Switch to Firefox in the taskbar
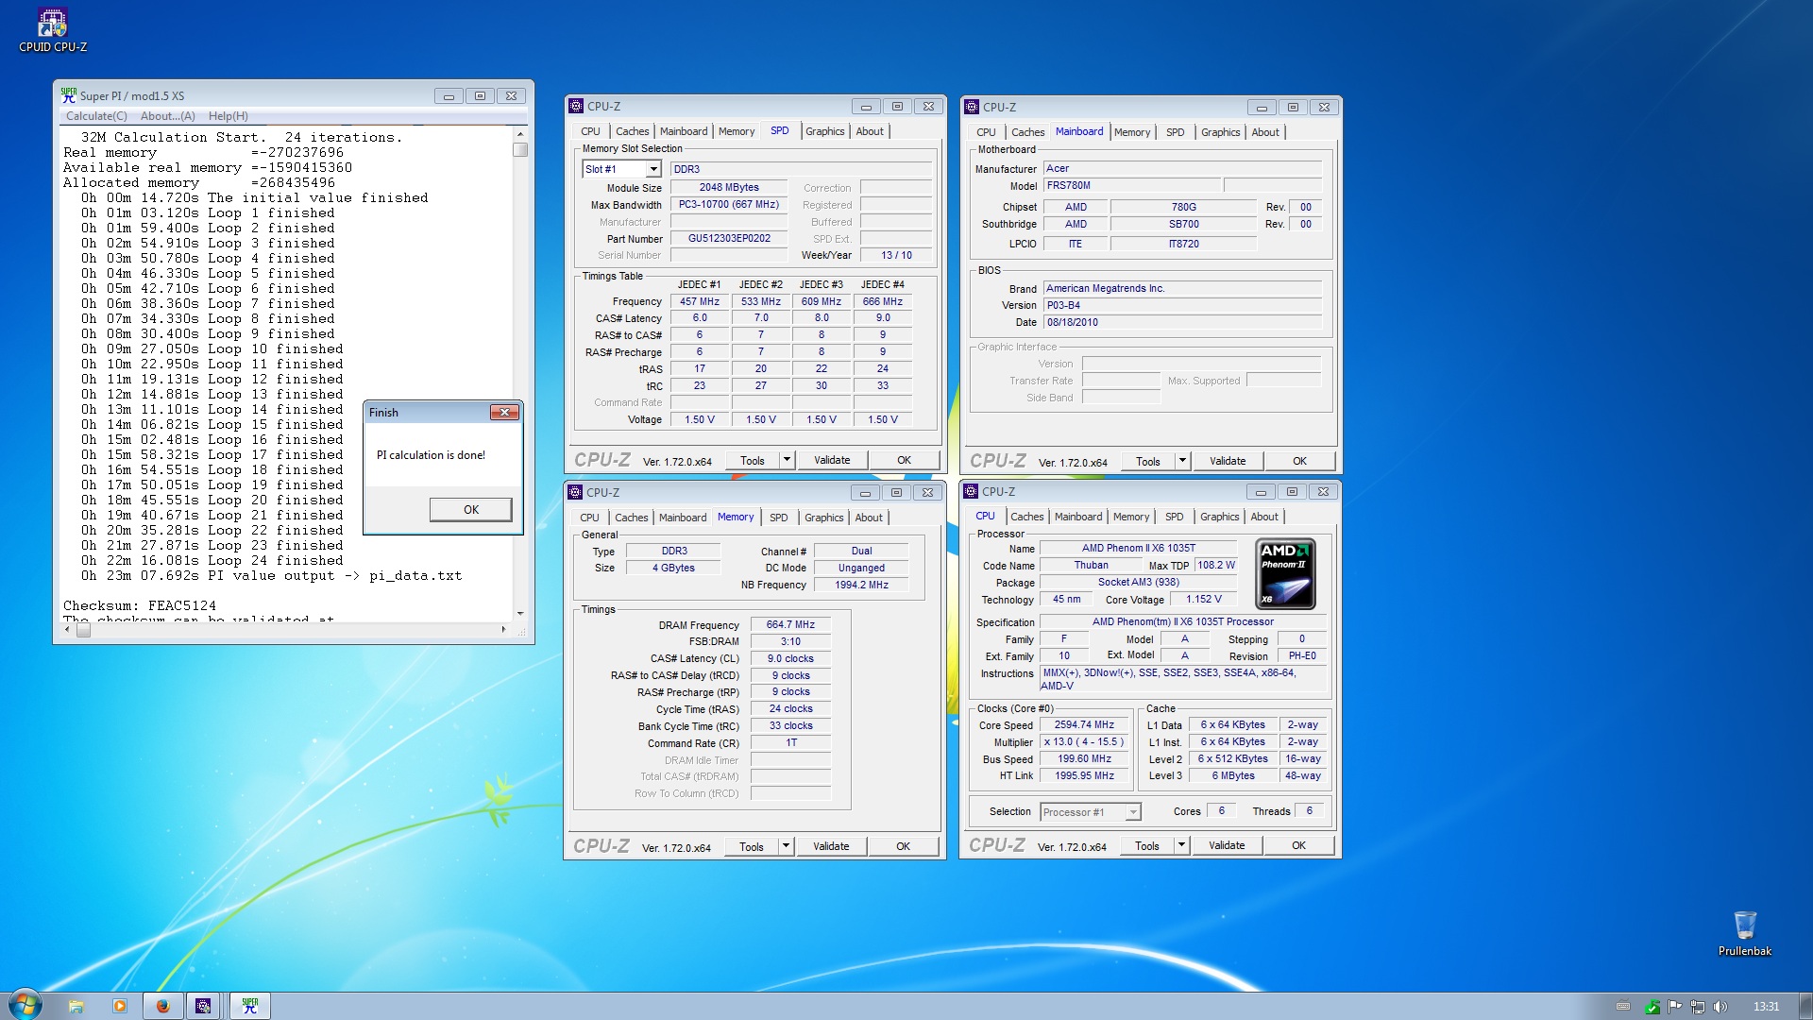The height and width of the screenshot is (1020, 1813). 162,1006
